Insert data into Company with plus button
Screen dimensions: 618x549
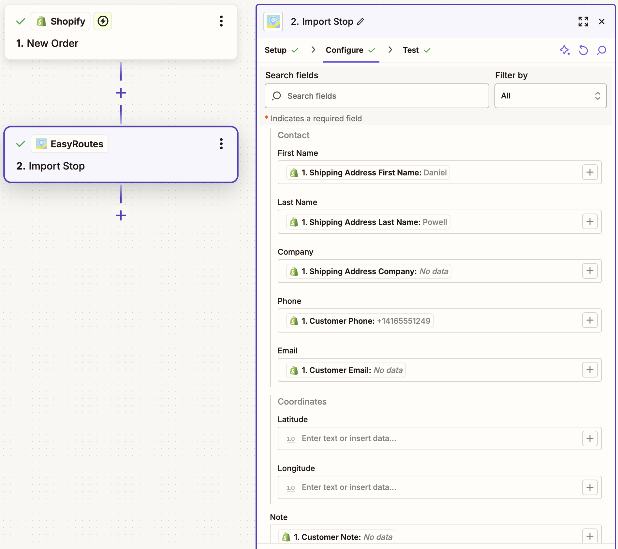[x=590, y=271]
